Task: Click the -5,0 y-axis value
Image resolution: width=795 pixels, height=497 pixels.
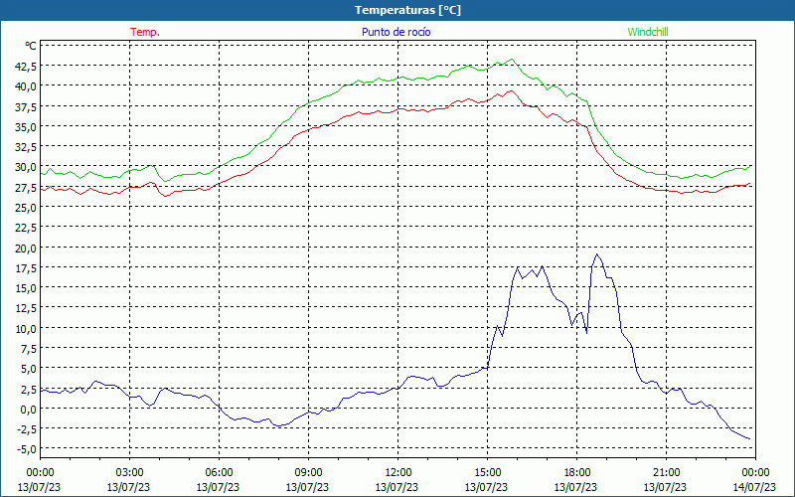Action: pos(26,449)
